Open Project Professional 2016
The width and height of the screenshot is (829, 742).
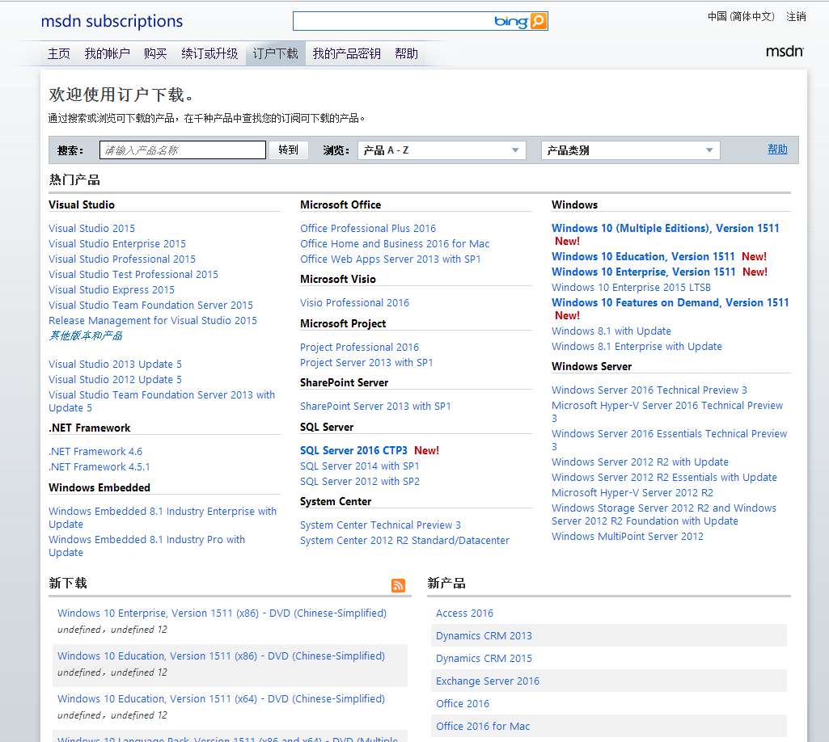click(x=360, y=348)
